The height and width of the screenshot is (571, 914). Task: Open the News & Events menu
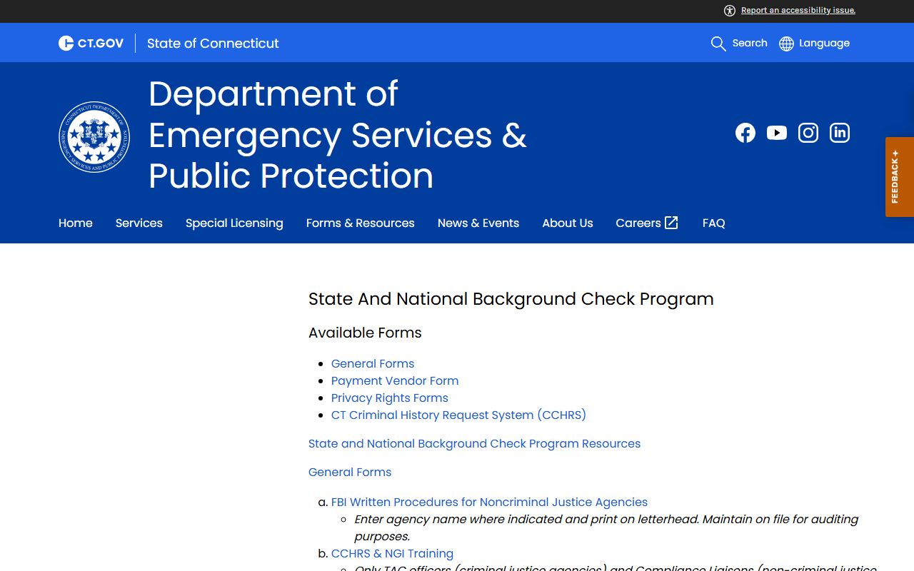(478, 223)
